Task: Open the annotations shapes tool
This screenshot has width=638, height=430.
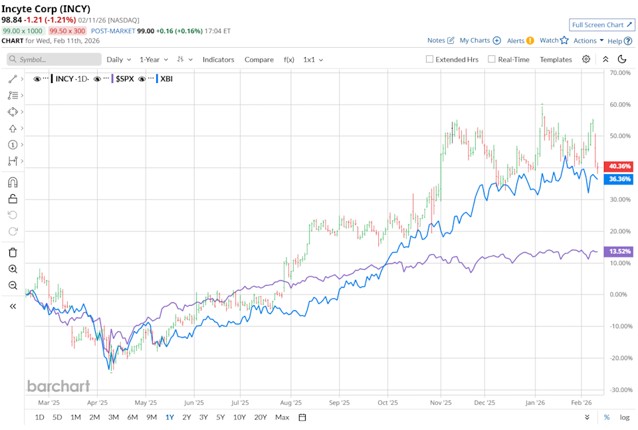Action: tap(14, 111)
